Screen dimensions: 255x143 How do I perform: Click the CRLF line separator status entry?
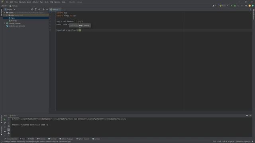pos(219,141)
